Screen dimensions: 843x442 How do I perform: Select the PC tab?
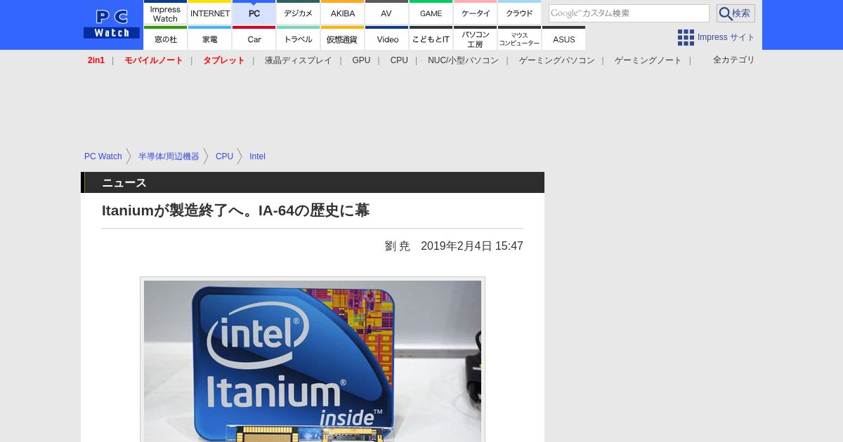coord(254,13)
